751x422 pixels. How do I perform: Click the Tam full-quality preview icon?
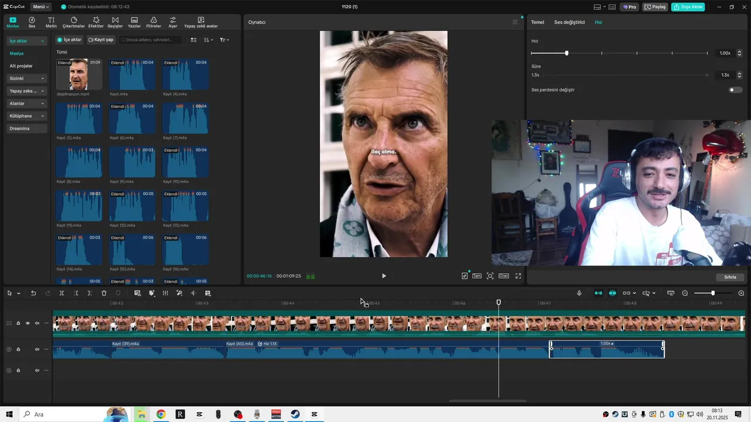coord(477,276)
